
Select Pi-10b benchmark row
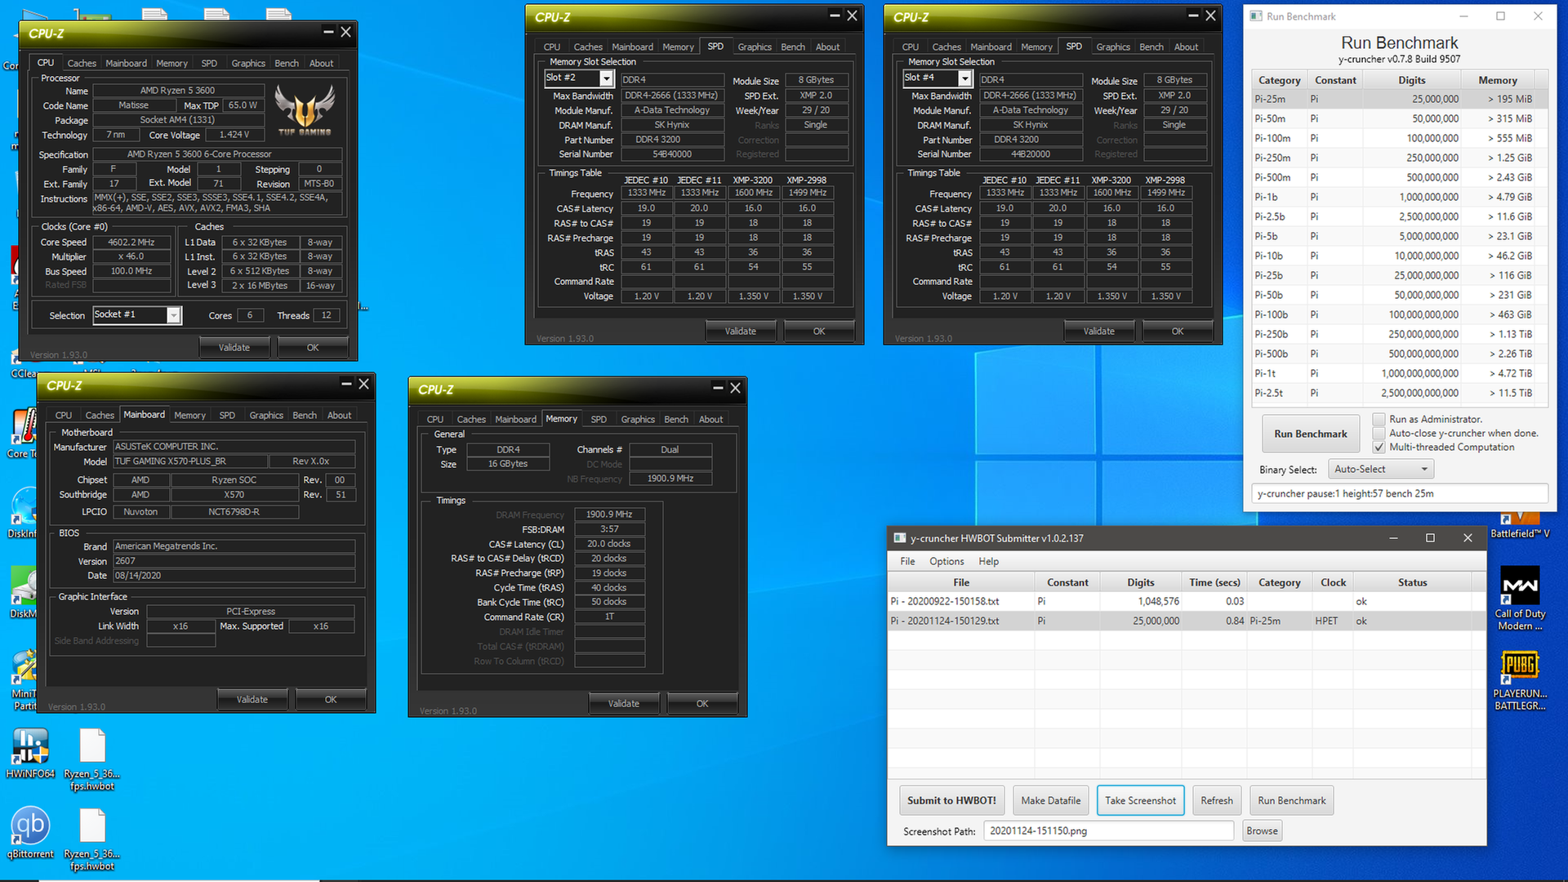(1400, 256)
